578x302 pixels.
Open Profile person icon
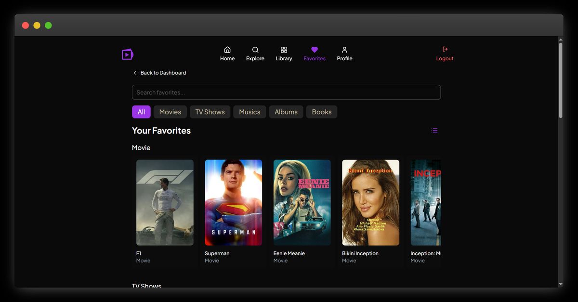click(x=344, y=50)
